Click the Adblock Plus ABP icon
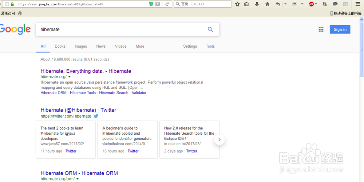364x182 pixels. 312,4
